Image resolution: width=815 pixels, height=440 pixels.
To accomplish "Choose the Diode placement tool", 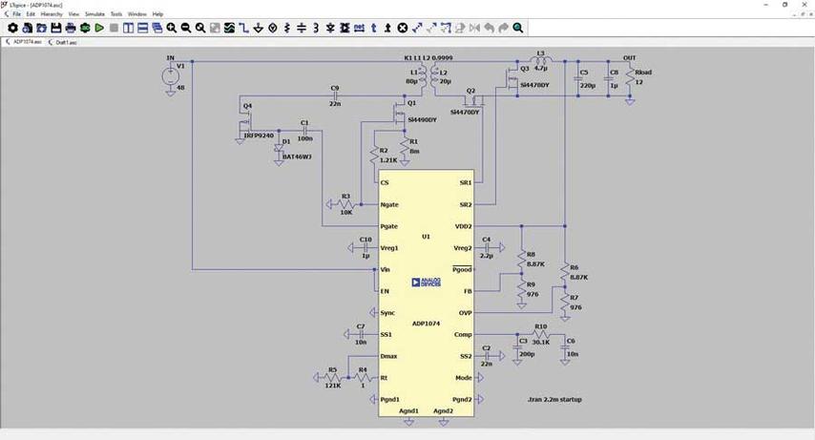I will tap(330, 28).
